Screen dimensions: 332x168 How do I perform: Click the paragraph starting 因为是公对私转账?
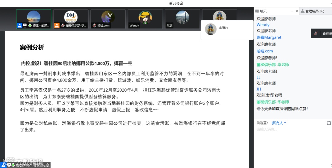[123, 126]
